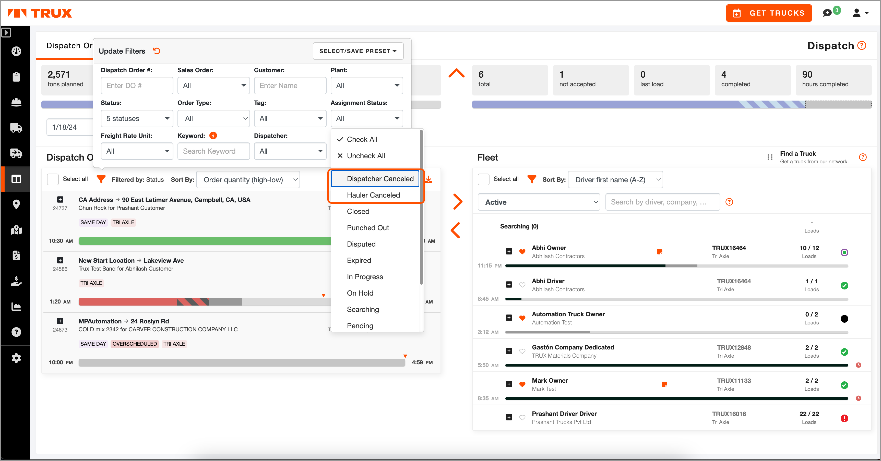Open the payments hand sidebar icon

coord(16,281)
